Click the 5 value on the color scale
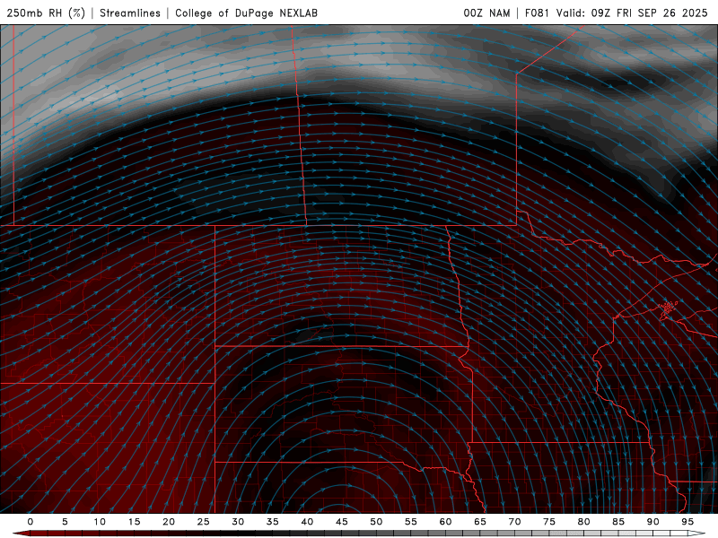The width and height of the screenshot is (718, 538). point(65,522)
